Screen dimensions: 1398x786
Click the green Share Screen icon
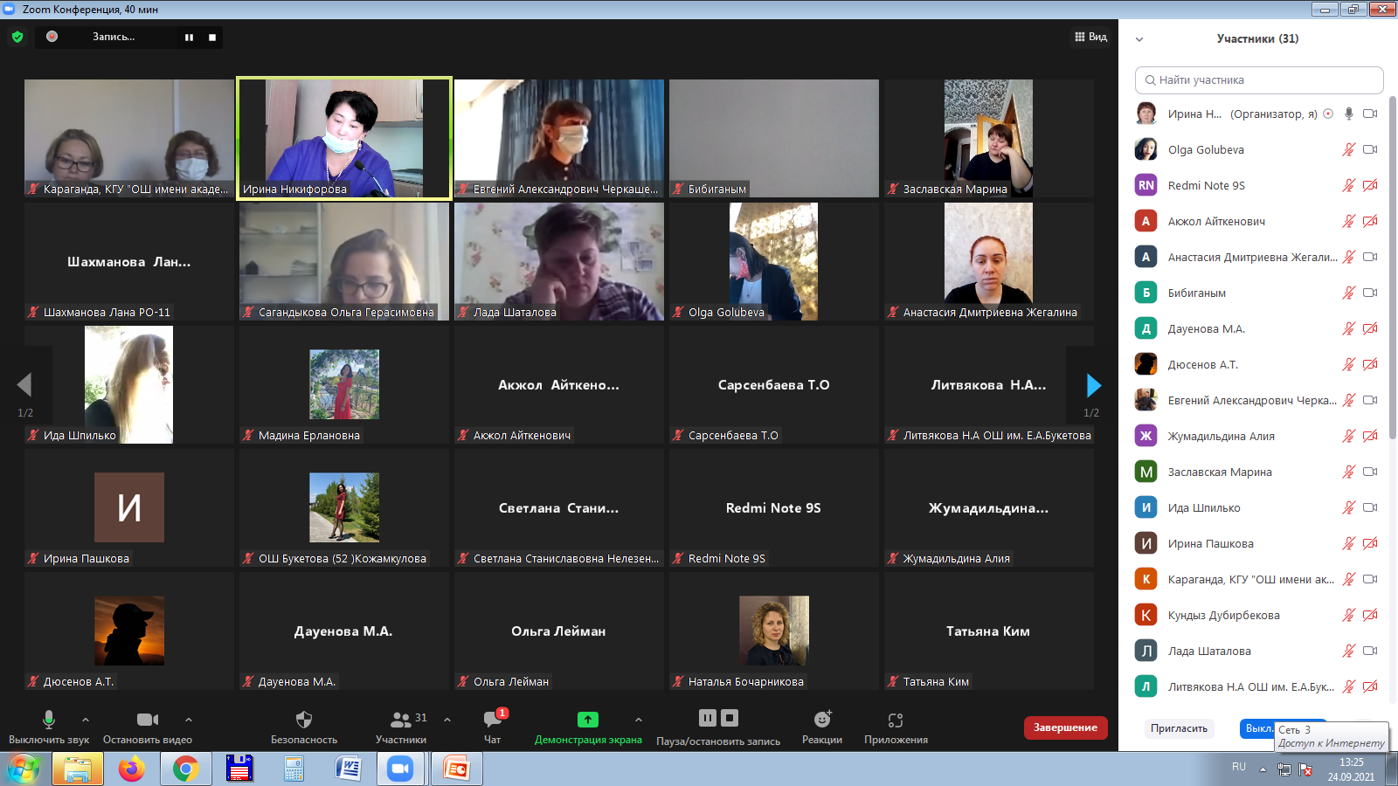click(x=588, y=720)
